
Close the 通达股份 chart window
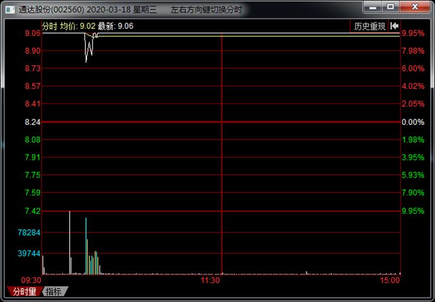[x=413, y=7]
